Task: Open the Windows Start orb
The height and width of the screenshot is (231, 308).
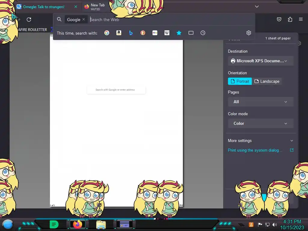Action: [8, 224]
